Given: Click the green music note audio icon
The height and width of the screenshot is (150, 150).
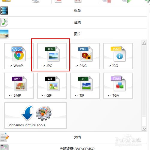Looking at the screenshot, I should point(4,22).
